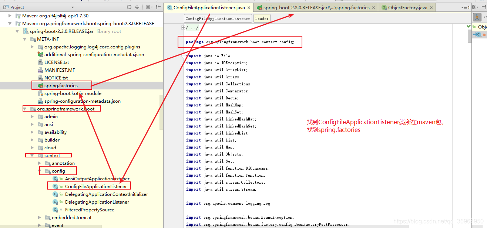Click the class arrow icon in right panel
487x228 pixels.
[477, 34]
